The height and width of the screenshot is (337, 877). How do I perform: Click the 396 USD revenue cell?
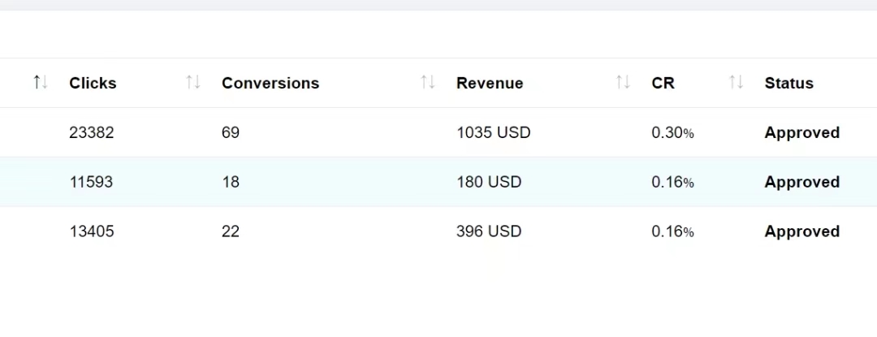pyautogui.click(x=489, y=231)
